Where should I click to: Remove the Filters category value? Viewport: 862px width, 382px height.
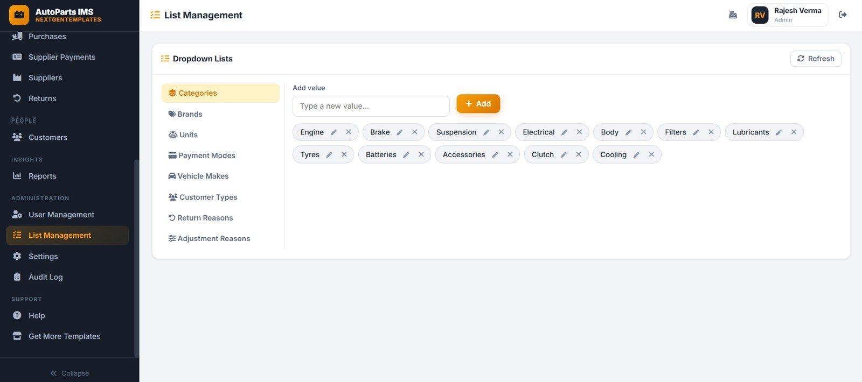point(711,132)
